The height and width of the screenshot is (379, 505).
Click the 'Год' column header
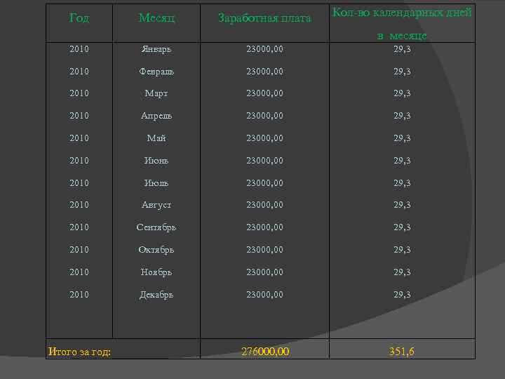(x=79, y=18)
